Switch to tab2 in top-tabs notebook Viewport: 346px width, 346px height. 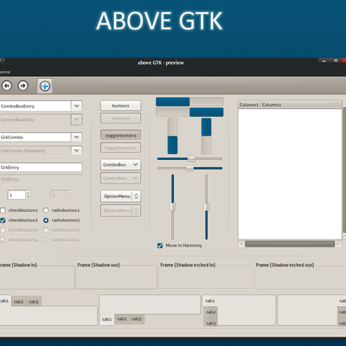(x=18, y=302)
